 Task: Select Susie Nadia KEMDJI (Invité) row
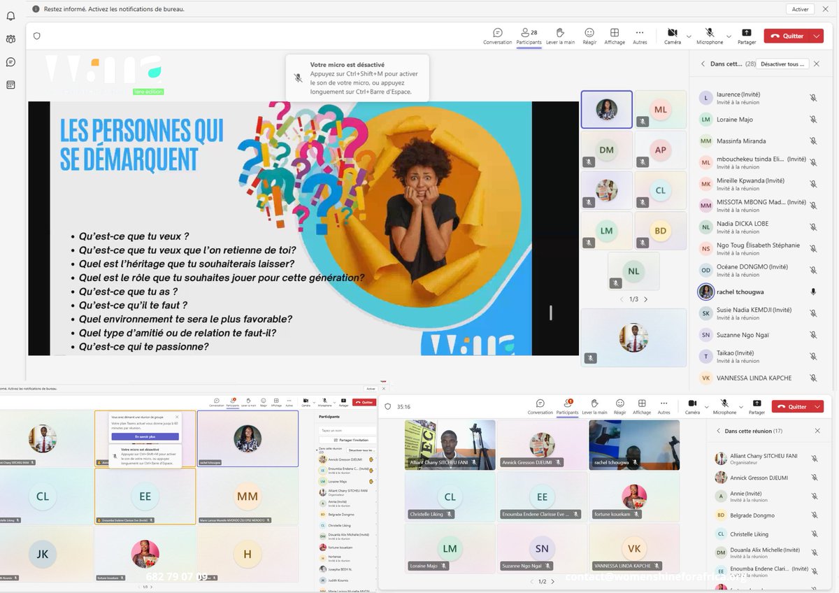[759, 313]
